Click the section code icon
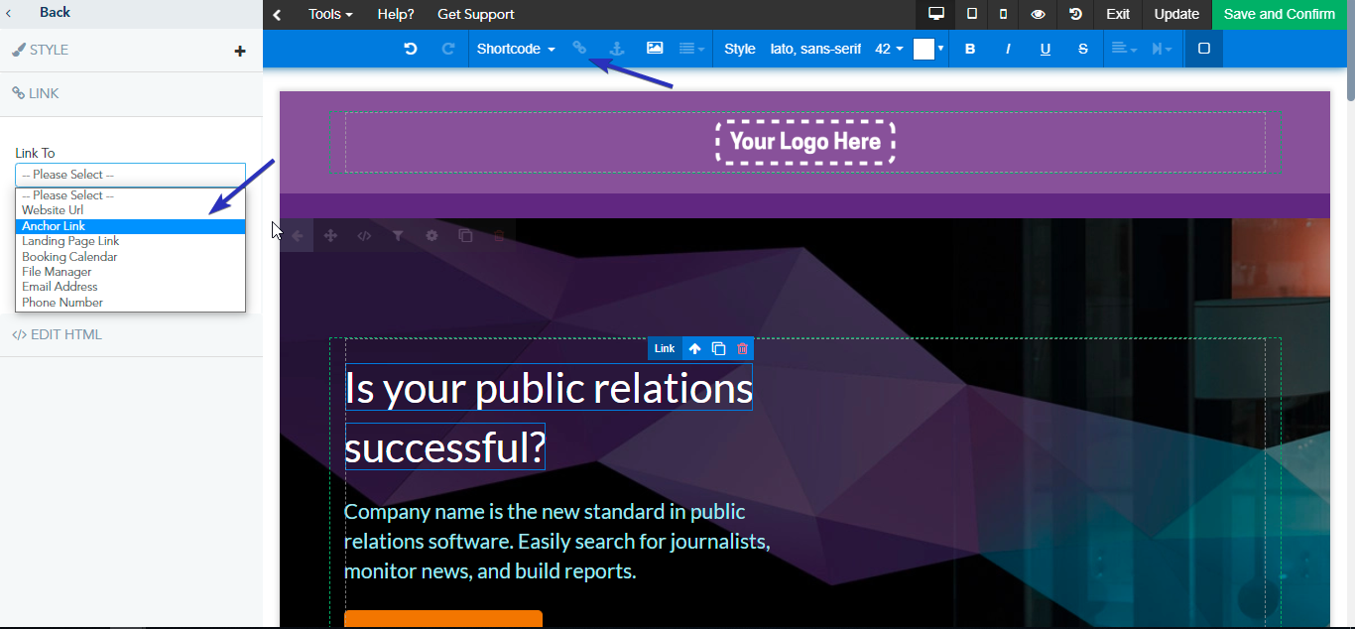 [x=364, y=236]
